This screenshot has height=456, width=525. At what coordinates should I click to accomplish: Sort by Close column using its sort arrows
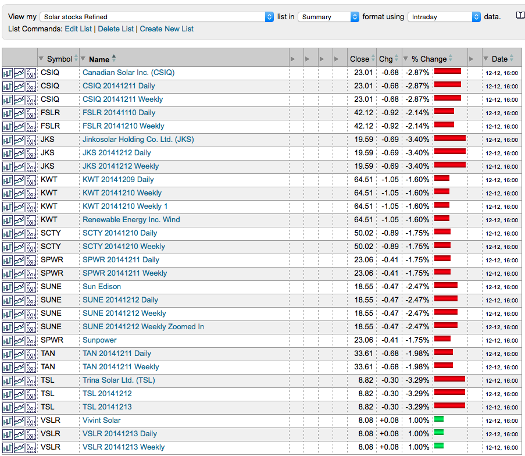point(373,59)
